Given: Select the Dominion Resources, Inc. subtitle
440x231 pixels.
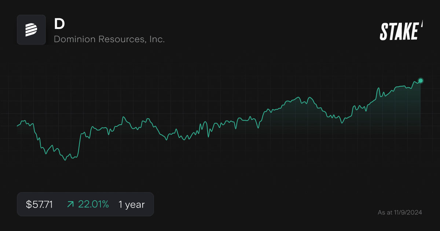Looking at the screenshot, I should click(x=109, y=39).
